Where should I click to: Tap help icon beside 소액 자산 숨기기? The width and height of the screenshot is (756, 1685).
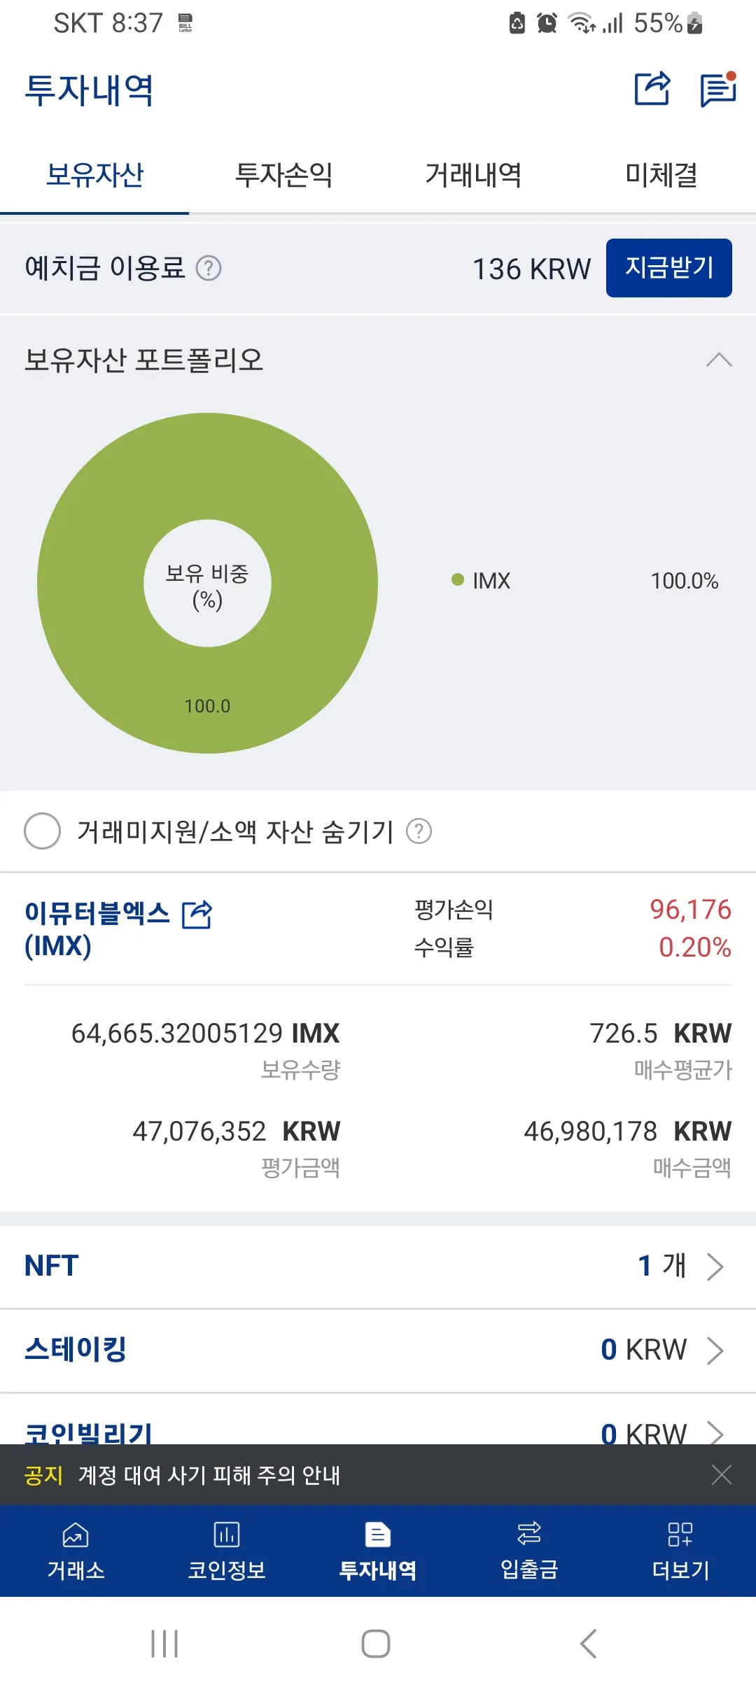(x=419, y=831)
